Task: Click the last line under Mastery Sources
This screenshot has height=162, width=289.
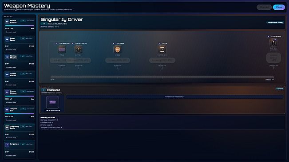Action: coord(51,127)
